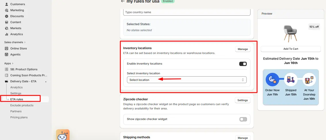Open the robot chat assistant icon

[63, 135]
